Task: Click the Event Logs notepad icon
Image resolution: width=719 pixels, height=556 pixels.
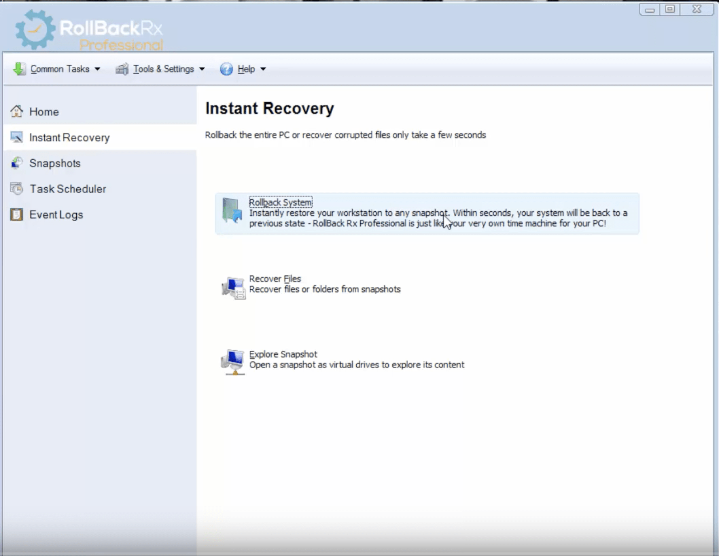Action: coord(16,214)
